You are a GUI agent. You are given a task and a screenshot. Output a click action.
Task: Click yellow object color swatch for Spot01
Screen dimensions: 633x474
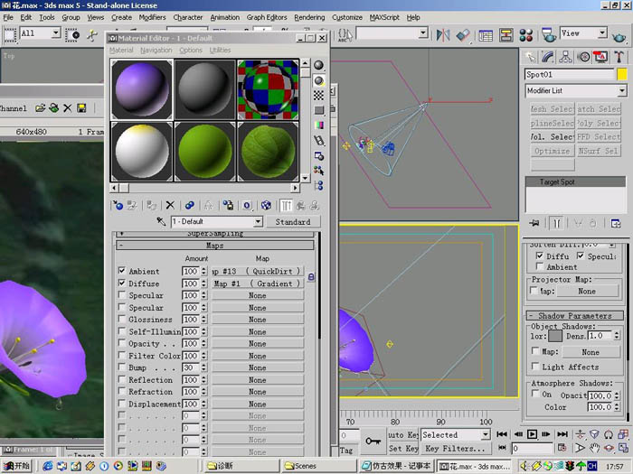622,75
